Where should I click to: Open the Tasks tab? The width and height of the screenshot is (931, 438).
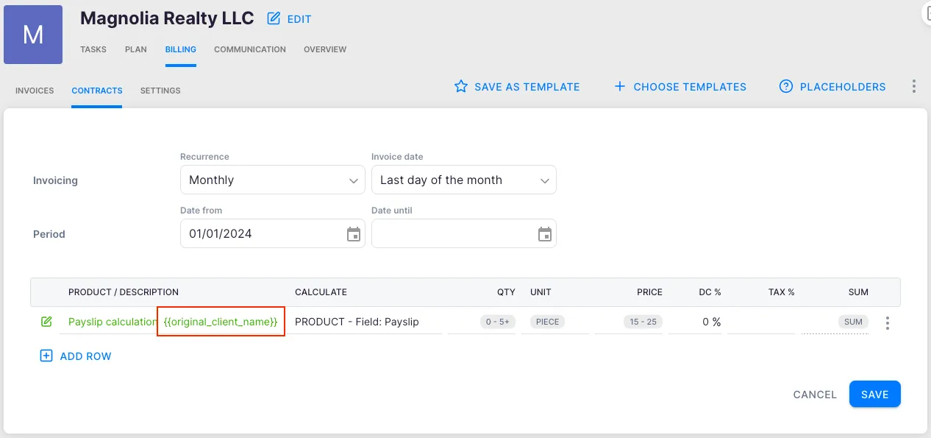93,49
